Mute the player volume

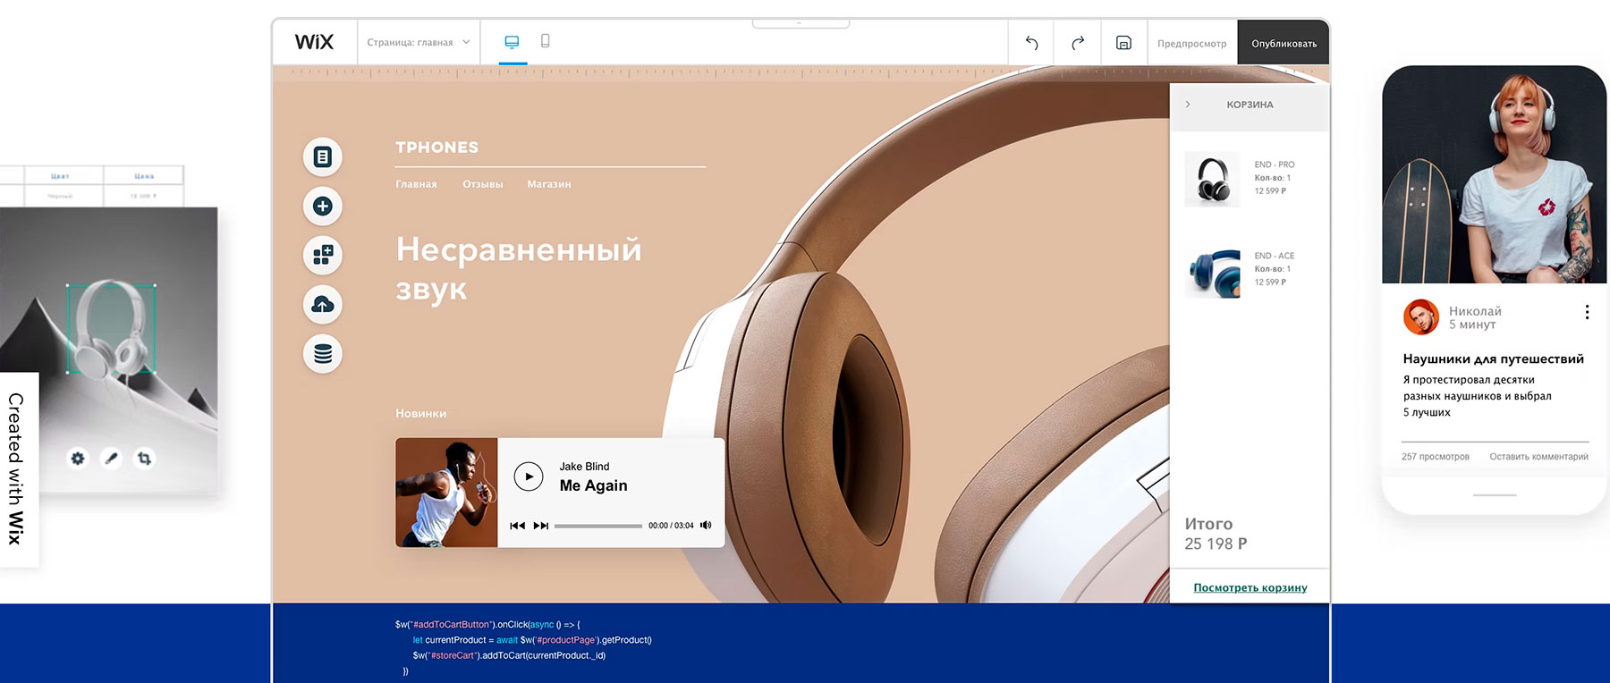[706, 525]
